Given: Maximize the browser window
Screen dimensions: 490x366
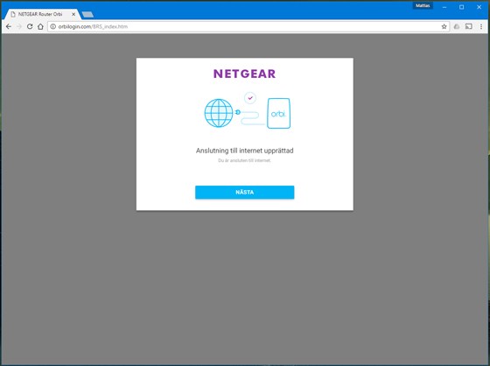Looking at the screenshot, I should click(x=462, y=7).
